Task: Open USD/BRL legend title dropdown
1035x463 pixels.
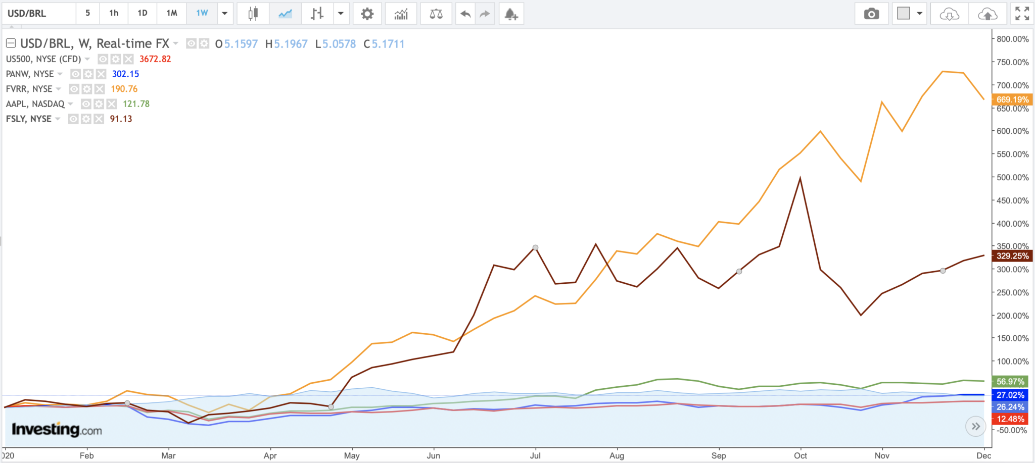Action: (175, 43)
